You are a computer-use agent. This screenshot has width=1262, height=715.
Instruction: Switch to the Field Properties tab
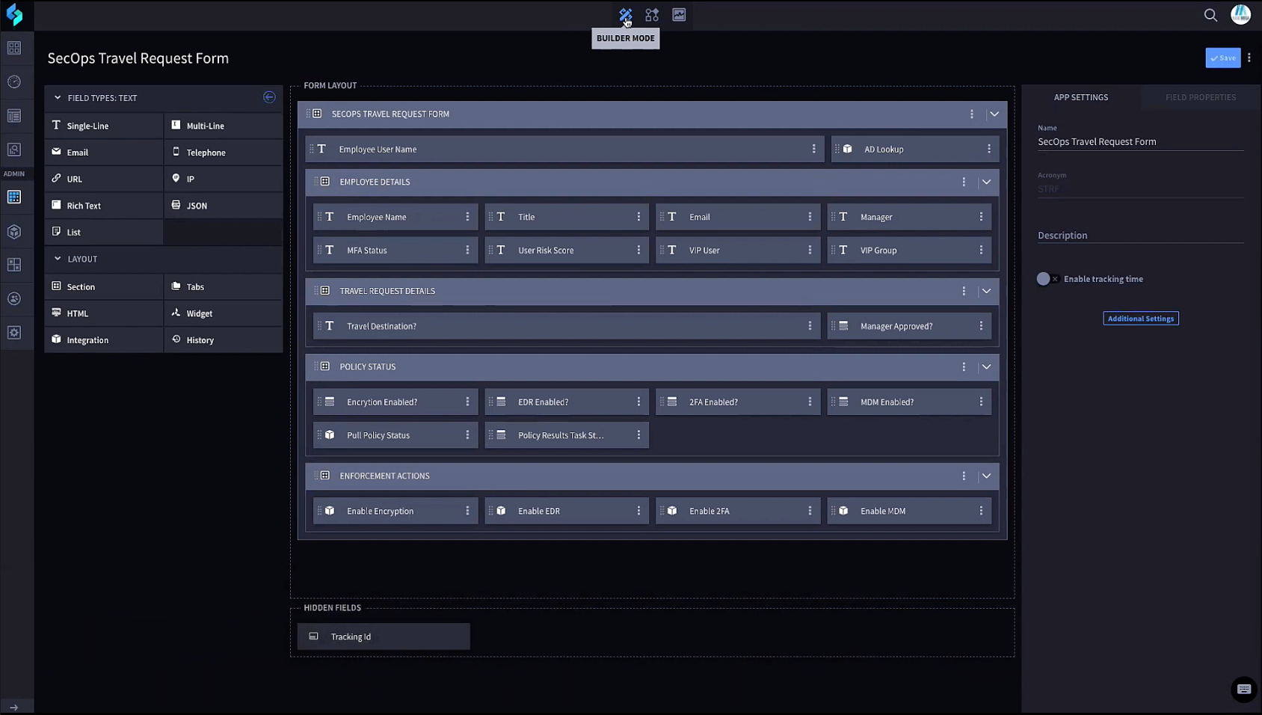coord(1199,96)
